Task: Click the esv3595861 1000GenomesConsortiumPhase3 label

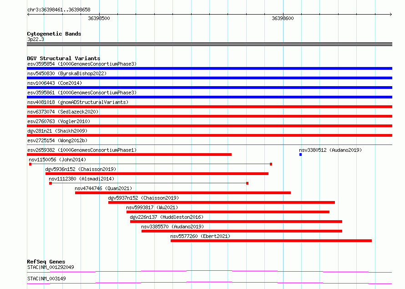Action: [x=82, y=93]
